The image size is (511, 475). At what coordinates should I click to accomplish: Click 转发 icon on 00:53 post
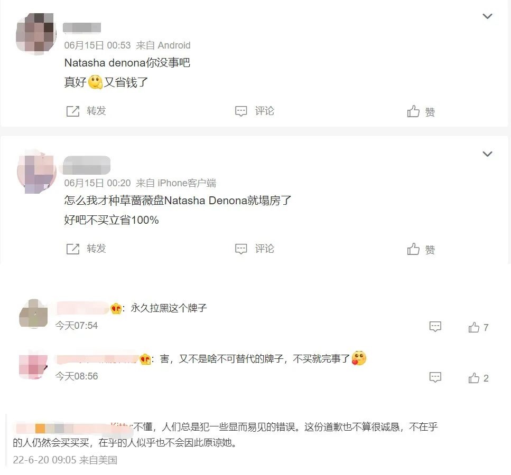click(x=73, y=111)
